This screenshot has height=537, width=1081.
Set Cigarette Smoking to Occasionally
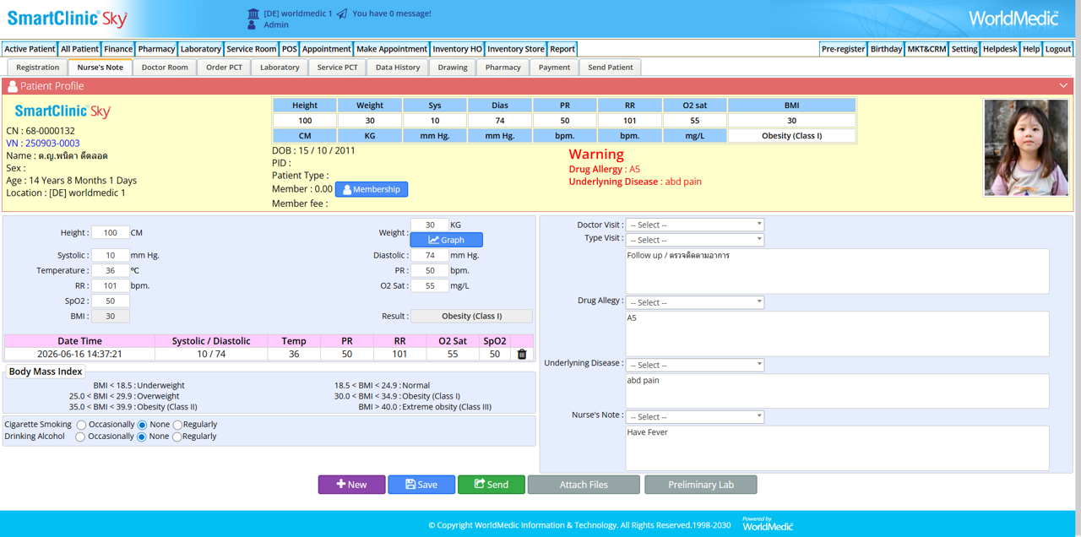(81, 425)
